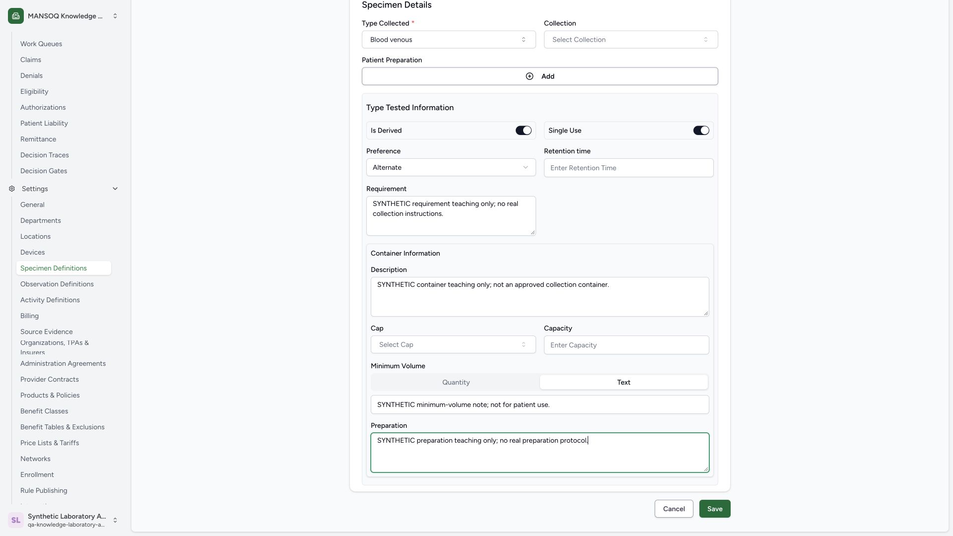Collapse the Settings section chevron
This screenshot has height=536, width=953.
(x=115, y=189)
